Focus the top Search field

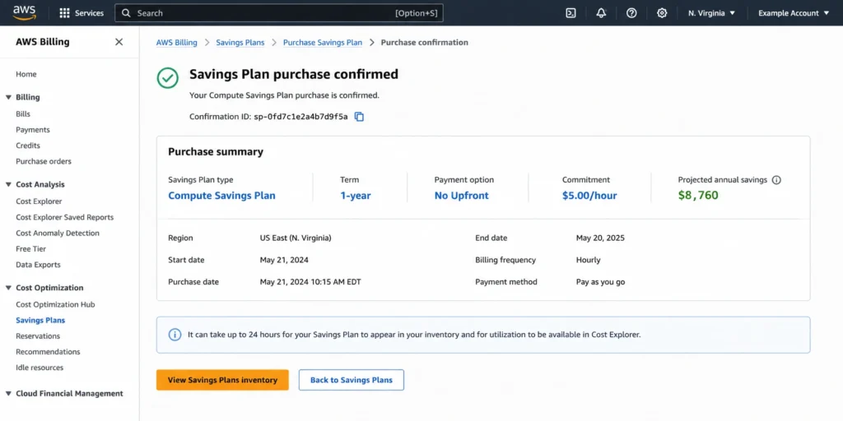click(279, 13)
